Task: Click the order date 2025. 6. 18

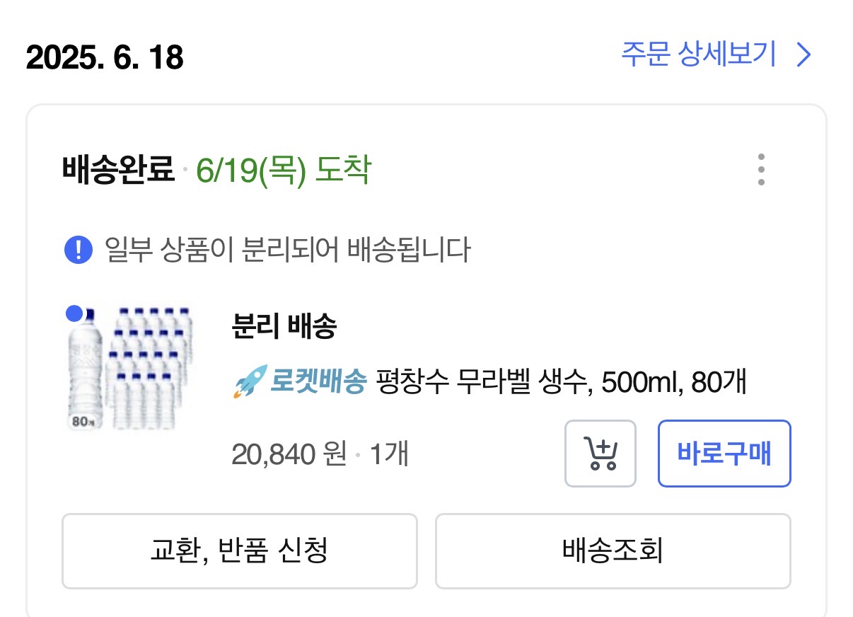Action: pyautogui.click(x=105, y=58)
